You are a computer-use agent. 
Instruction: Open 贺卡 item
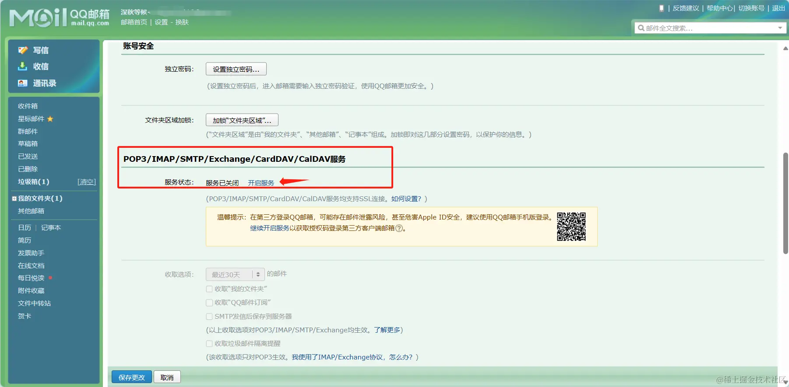click(x=25, y=316)
